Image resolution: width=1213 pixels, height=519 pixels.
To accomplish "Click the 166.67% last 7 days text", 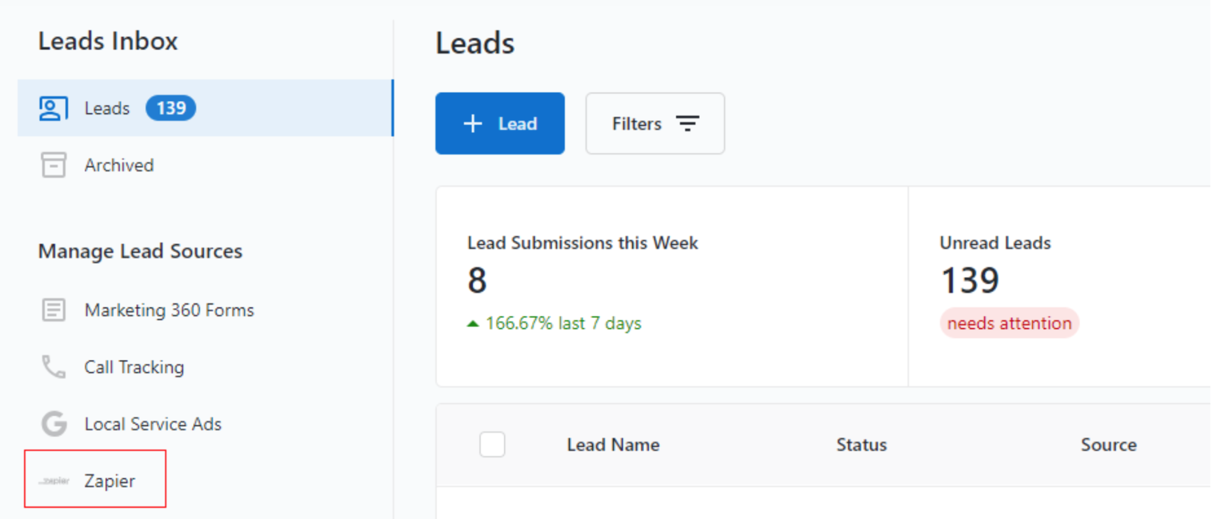I will 563,323.
